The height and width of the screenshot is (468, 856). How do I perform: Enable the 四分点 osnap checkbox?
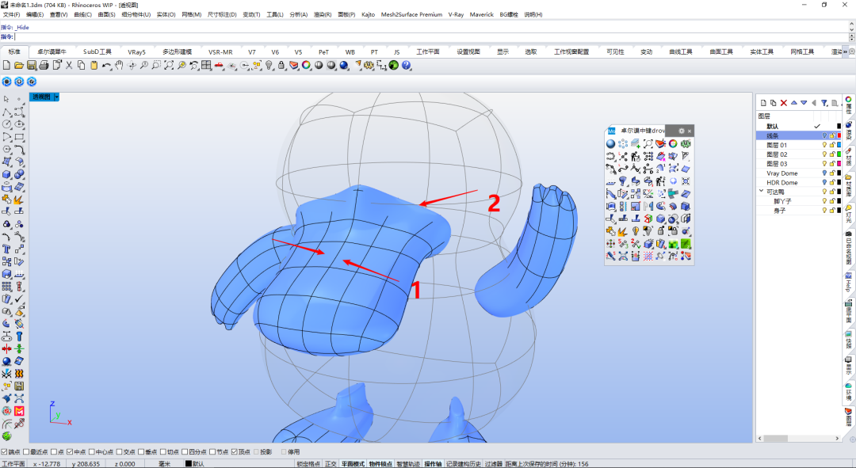tap(185, 451)
